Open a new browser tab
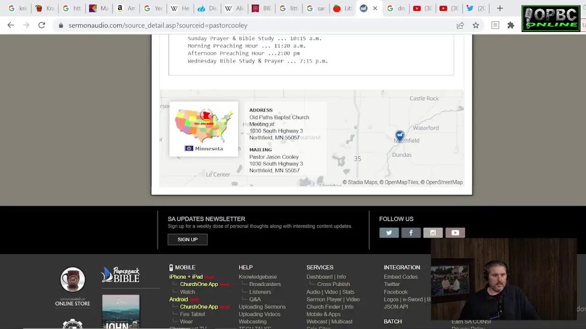Viewport: 586px width, 329px height. [500, 8]
